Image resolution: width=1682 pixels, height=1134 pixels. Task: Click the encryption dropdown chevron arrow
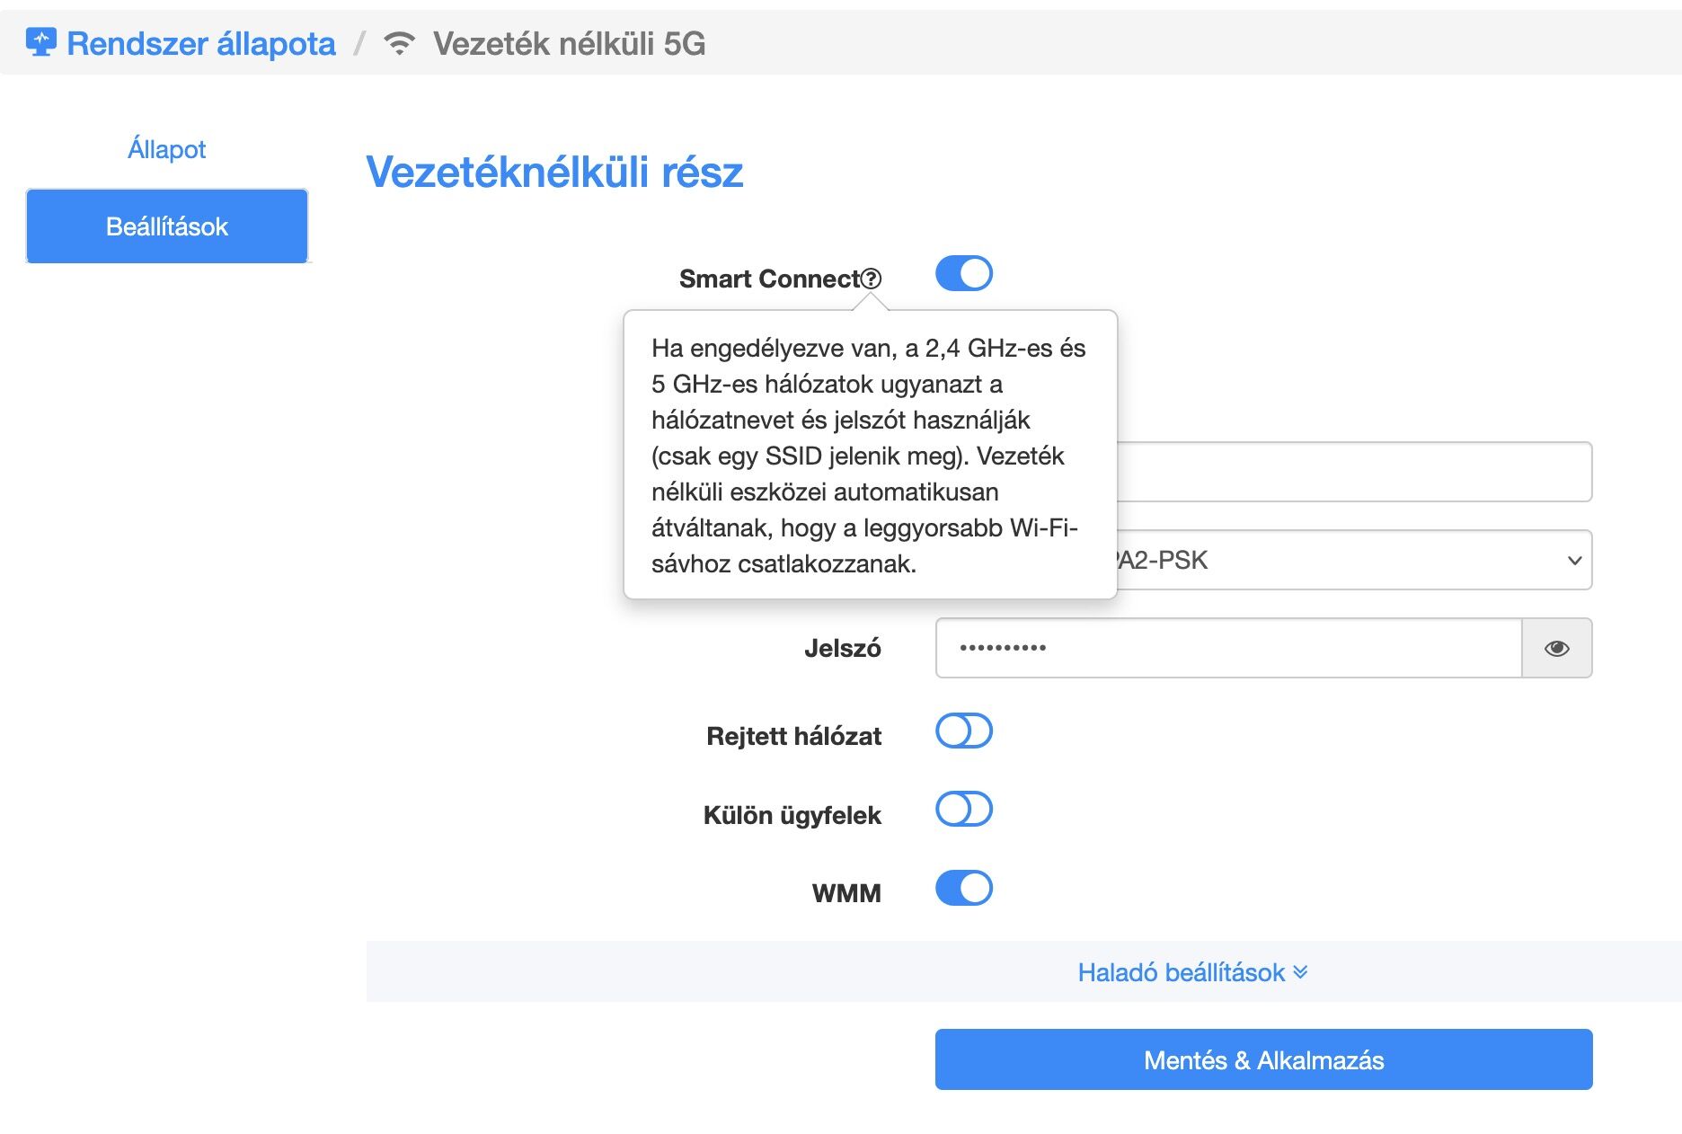(x=1573, y=561)
